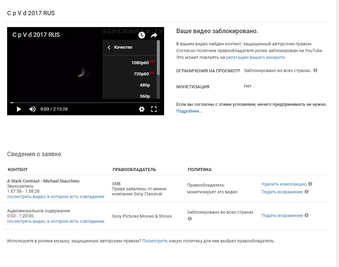339x267 pixels.
Task: Select 720p60 HD quality
Action: (x=130, y=74)
